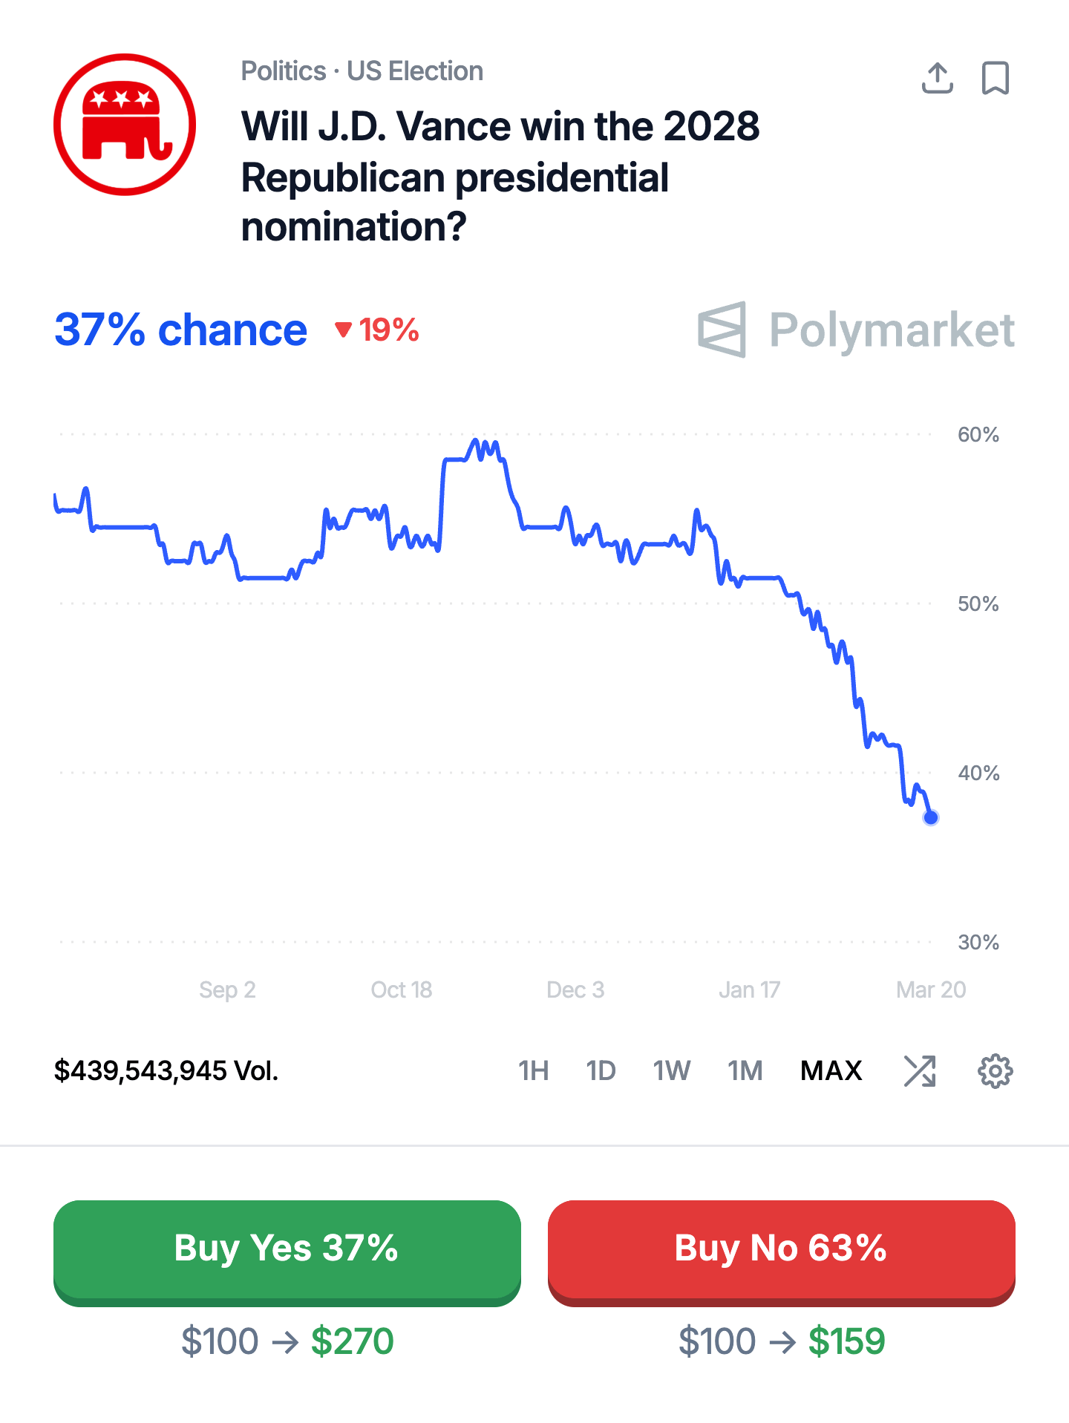The height and width of the screenshot is (1423, 1069).
Task: Click the 37% chance readout
Action: pos(180,330)
